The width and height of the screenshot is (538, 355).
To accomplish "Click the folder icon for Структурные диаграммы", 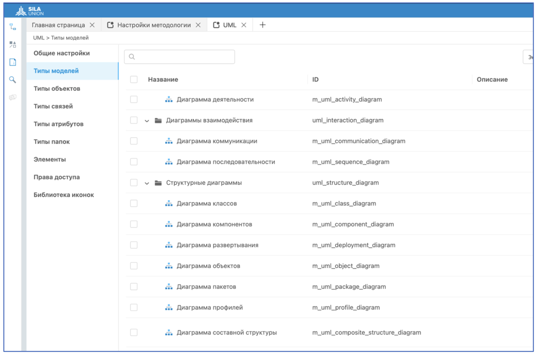I will pyautogui.click(x=158, y=183).
